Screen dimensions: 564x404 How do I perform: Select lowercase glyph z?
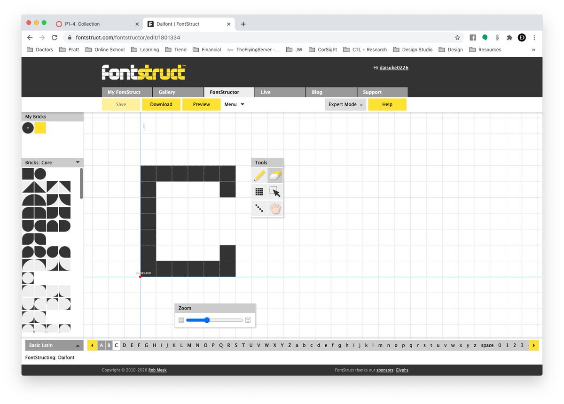[475, 345]
